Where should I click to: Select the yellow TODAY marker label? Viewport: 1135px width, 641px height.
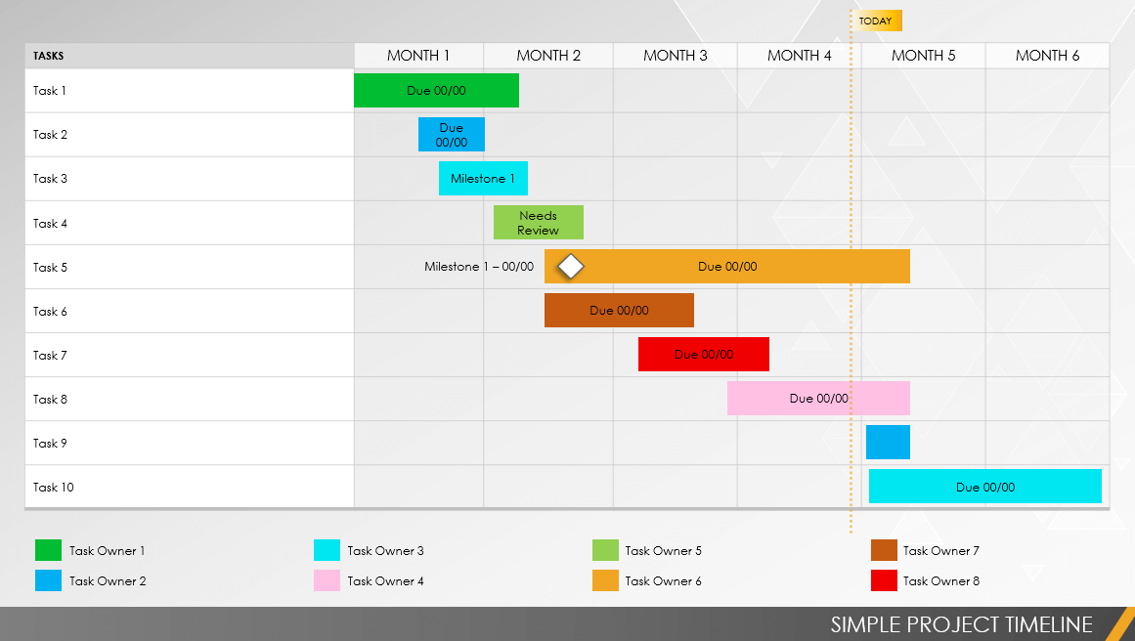pyautogui.click(x=876, y=21)
